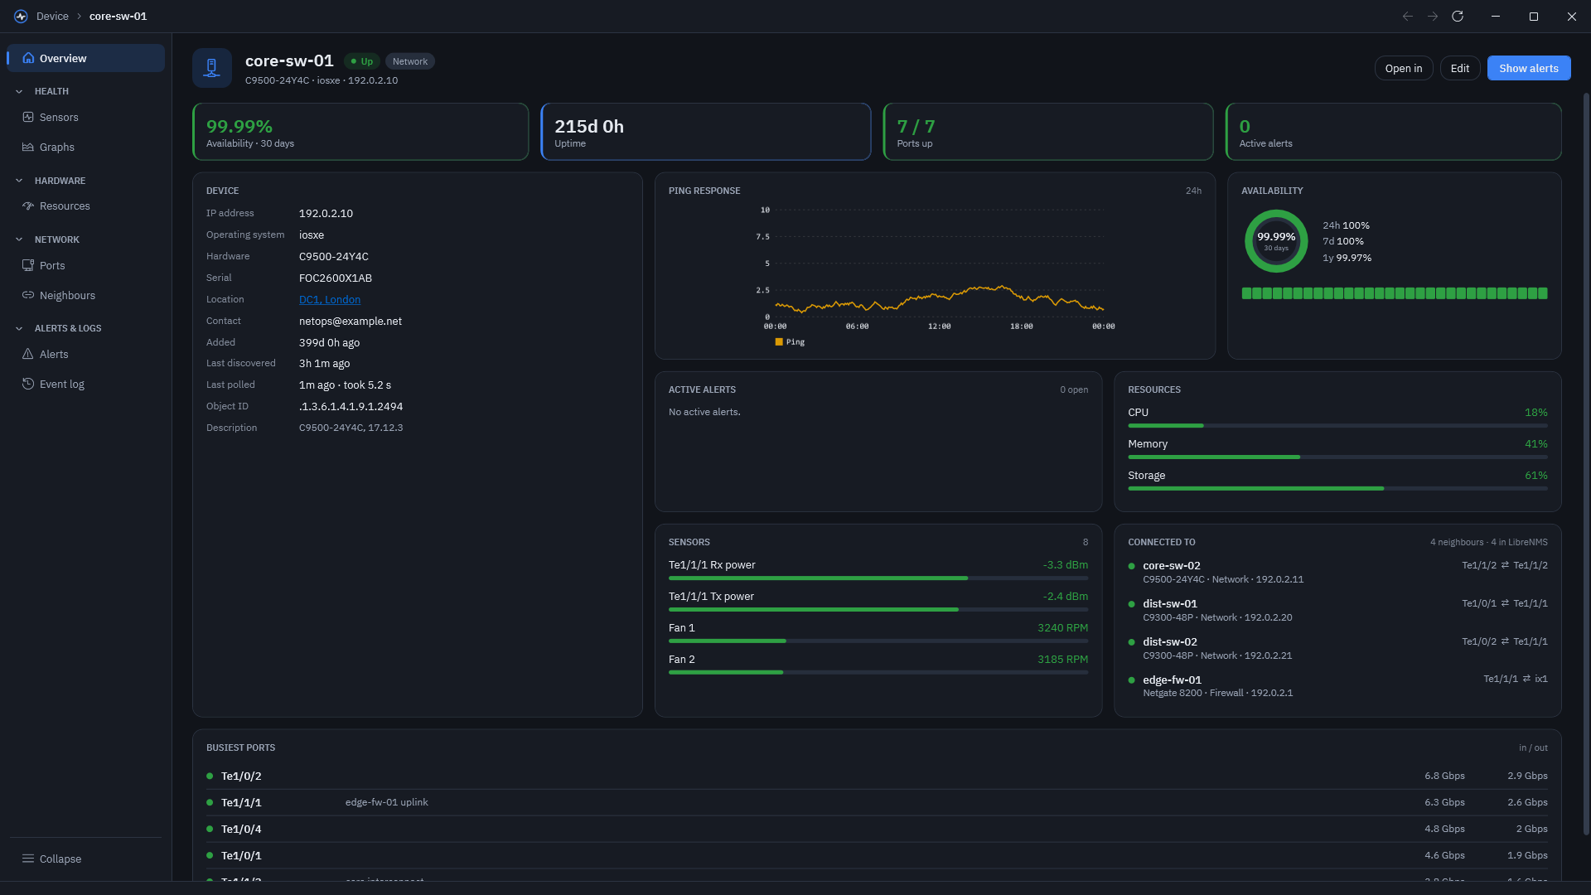The image size is (1591, 895).
Task: Click the Event log history icon
Action: [28, 384]
